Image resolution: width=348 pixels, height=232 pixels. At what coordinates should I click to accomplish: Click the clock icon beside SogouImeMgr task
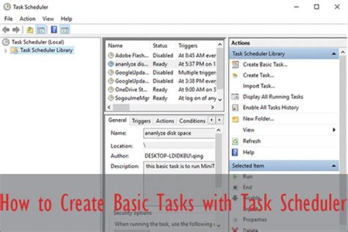coord(111,98)
